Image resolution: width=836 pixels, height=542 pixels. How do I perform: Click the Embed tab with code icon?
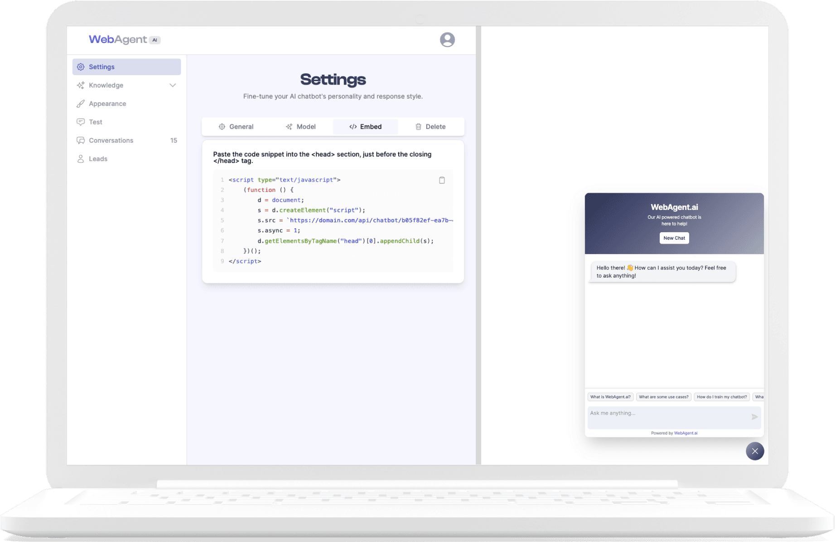(x=365, y=126)
